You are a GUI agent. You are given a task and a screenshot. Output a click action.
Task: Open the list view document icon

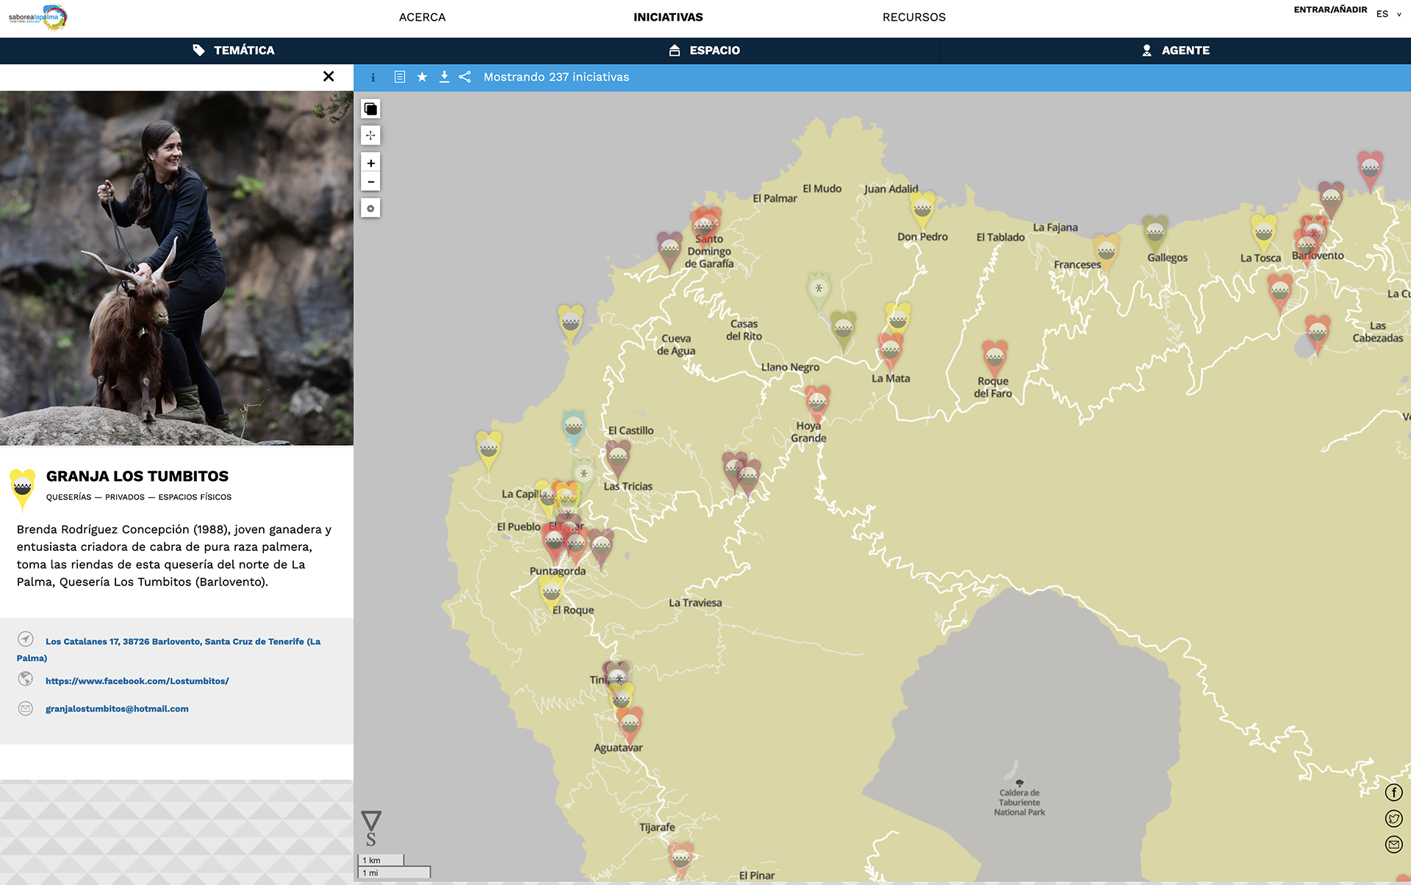click(400, 77)
